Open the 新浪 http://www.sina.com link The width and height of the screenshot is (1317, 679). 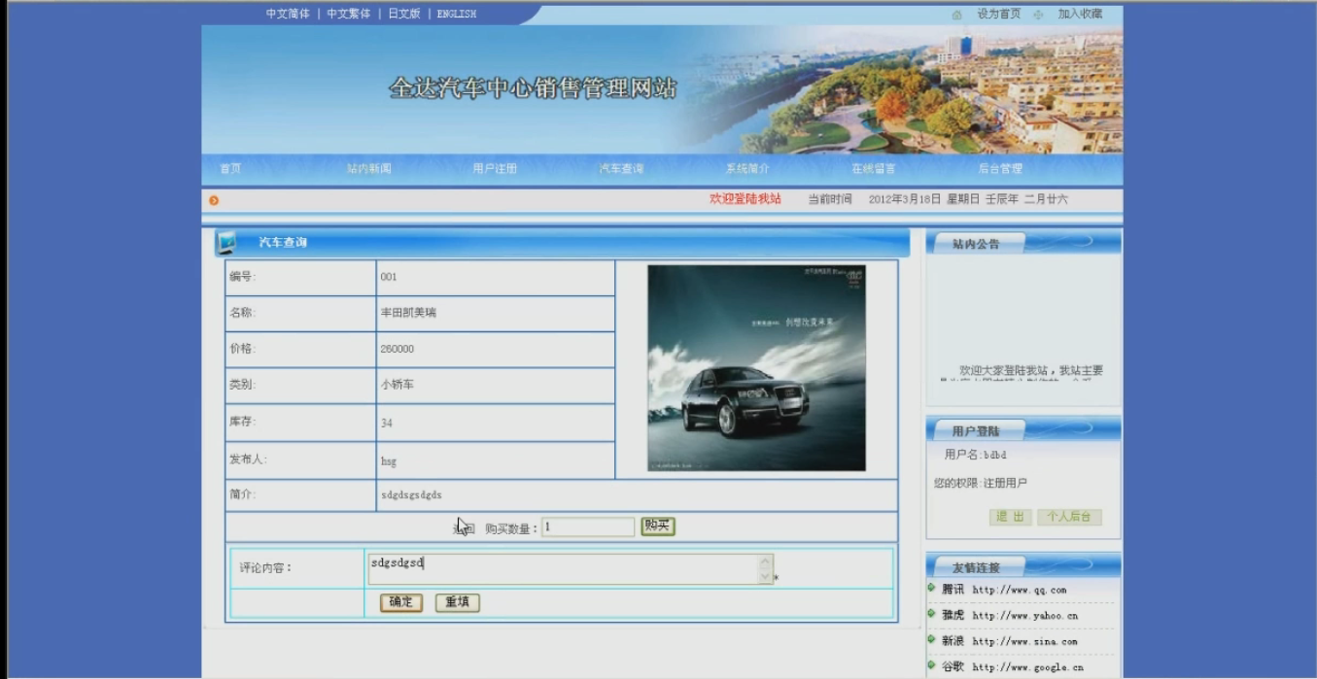(1010, 641)
